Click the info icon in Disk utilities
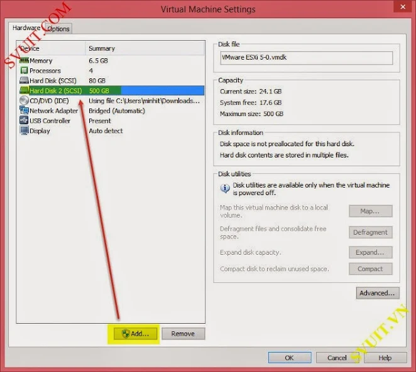416x372 pixels. [225, 189]
